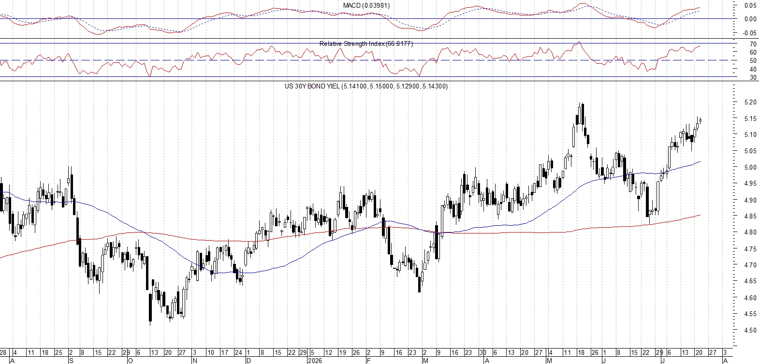Click the RSI 40 scale label
This screenshot has width=759, height=364.
753,70
